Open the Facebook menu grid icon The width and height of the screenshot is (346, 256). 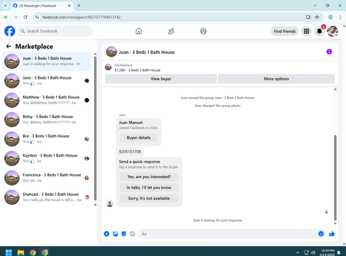point(307,31)
